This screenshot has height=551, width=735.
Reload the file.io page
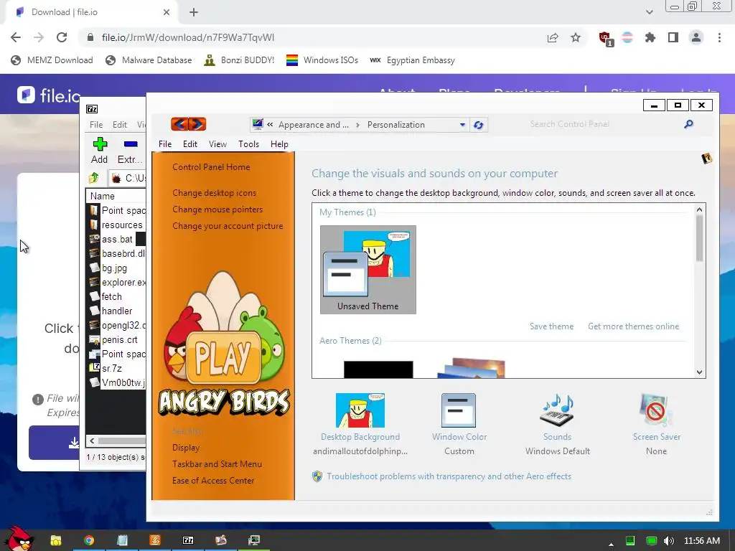click(62, 37)
